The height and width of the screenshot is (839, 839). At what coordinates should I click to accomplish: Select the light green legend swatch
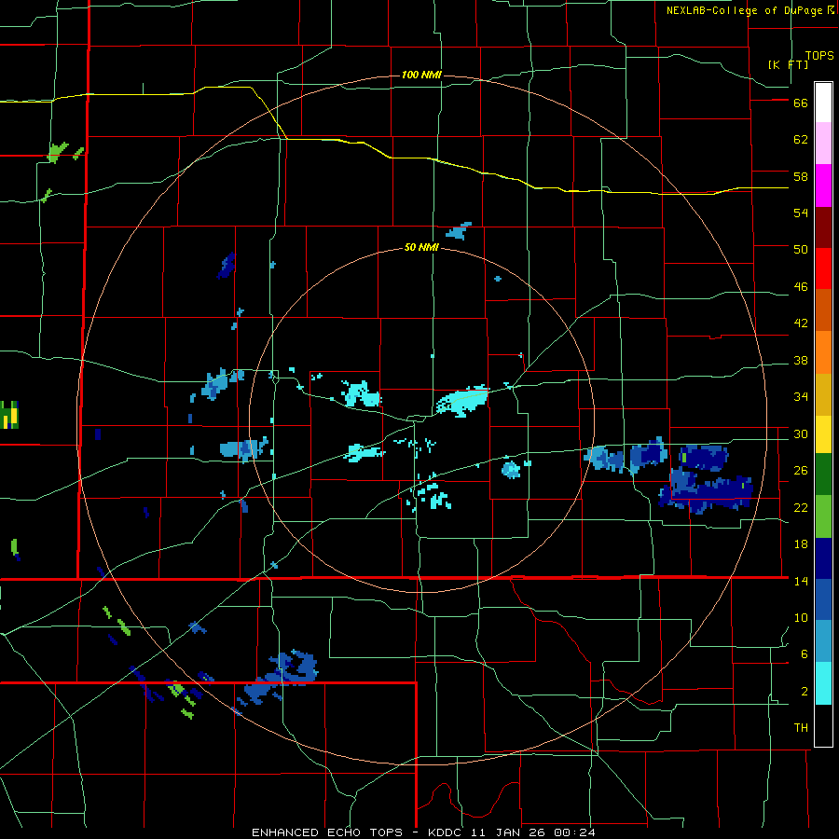point(823,516)
